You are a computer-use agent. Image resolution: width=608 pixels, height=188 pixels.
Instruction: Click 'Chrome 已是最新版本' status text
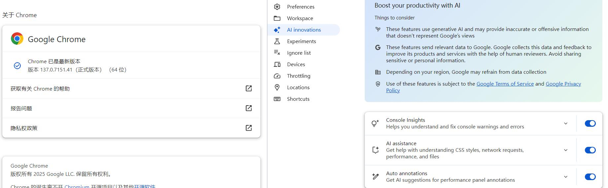point(54,61)
